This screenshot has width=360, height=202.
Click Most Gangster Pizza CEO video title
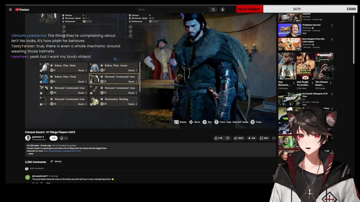(314, 40)
